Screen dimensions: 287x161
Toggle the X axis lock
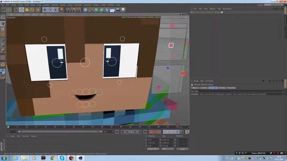click(x=45, y=10)
